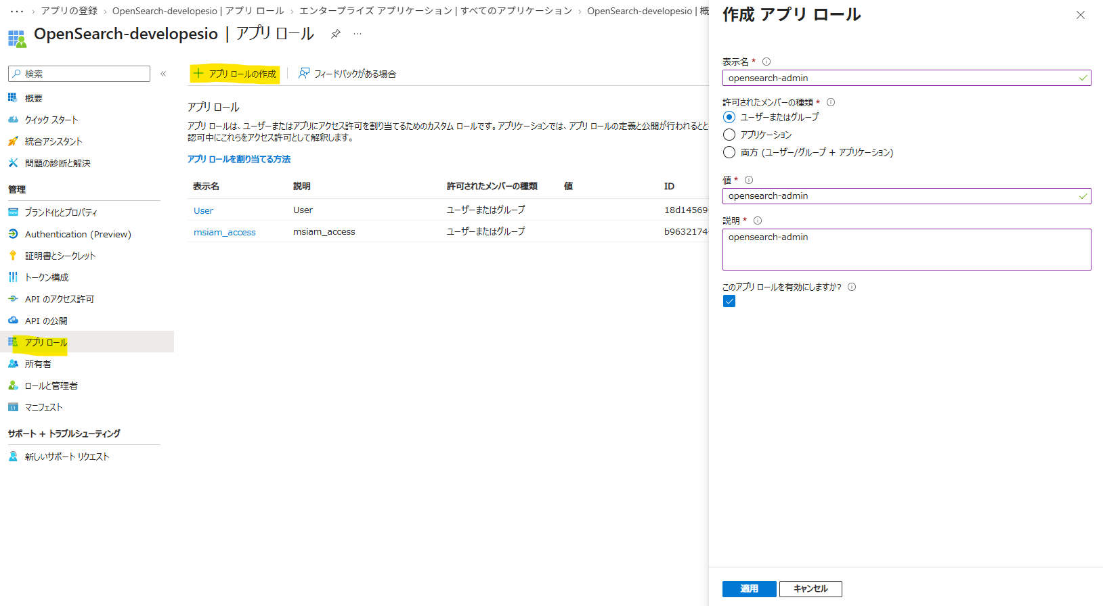Click the info icon next to 表示名
The width and height of the screenshot is (1103, 606).
[x=766, y=62]
